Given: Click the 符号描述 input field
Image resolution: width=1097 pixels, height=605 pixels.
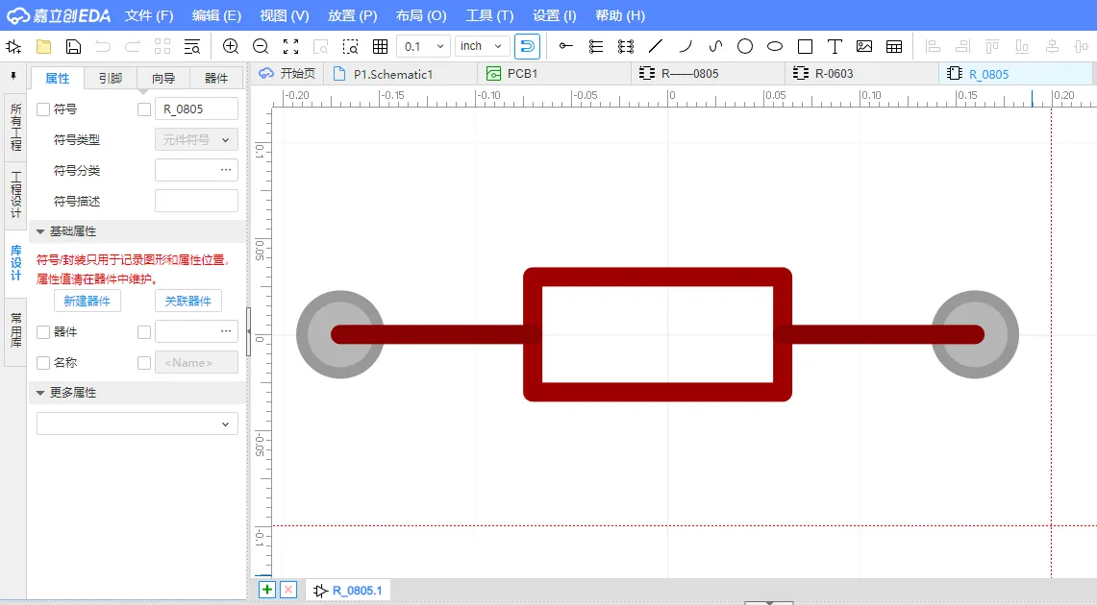Looking at the screenshot, I should tap(196, 202).
